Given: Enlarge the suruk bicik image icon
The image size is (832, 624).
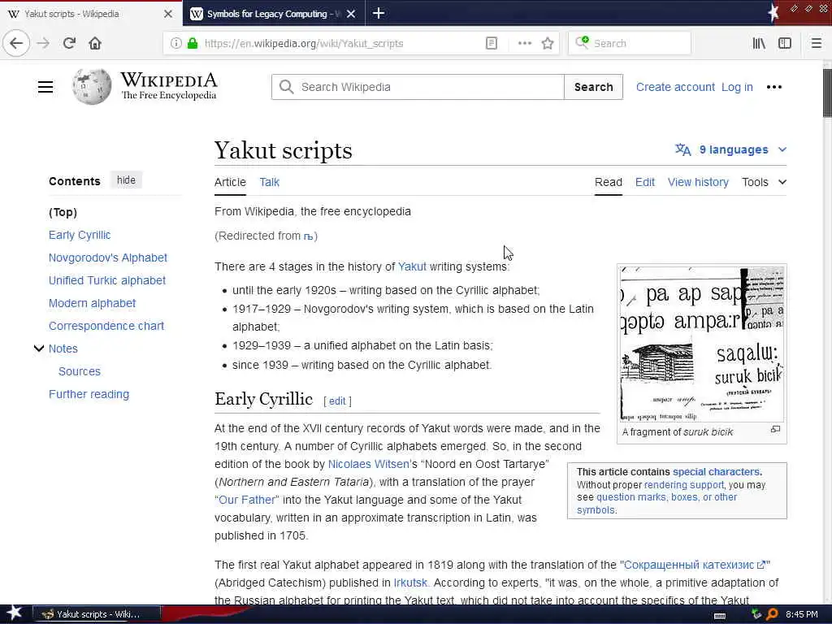Looking at the screenshot, I should (x=775, y=429).
